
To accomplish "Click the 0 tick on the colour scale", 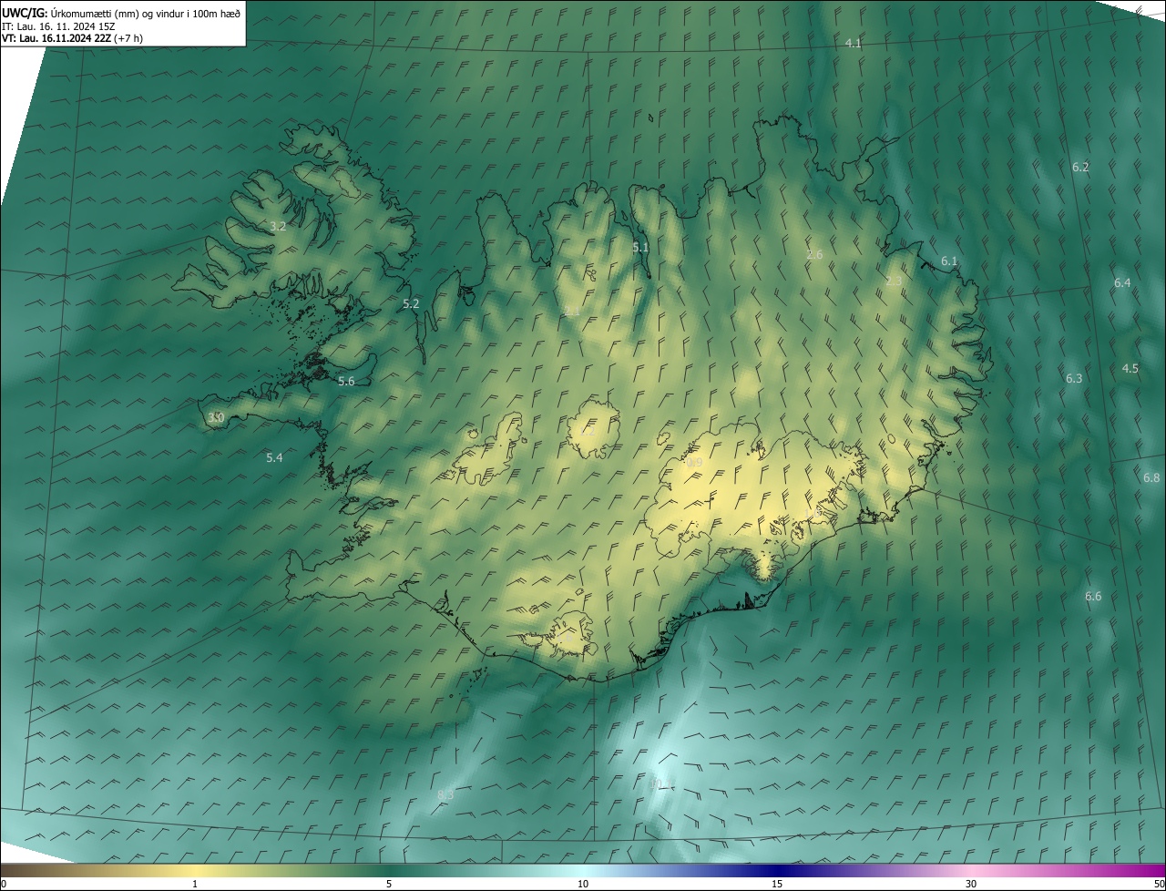I will pos(3,884).
